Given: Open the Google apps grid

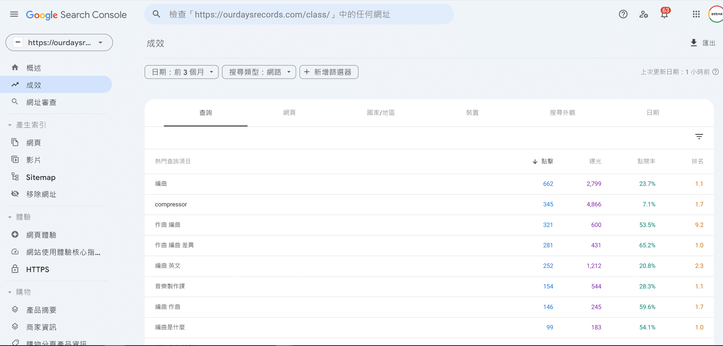Looking at the screenshot, I should click(x=696, y=14).
